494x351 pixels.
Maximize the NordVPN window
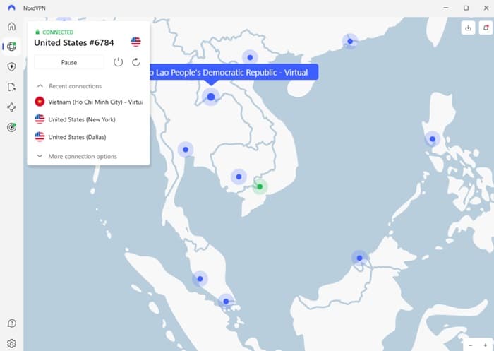tap(466, 8)
